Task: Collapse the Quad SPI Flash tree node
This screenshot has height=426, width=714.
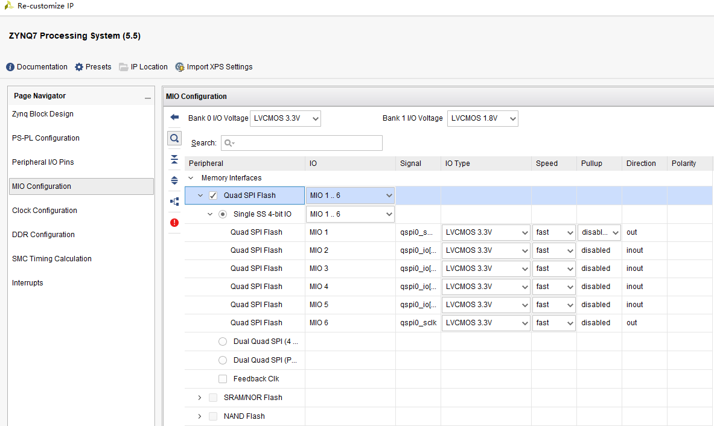Action: 200,196
